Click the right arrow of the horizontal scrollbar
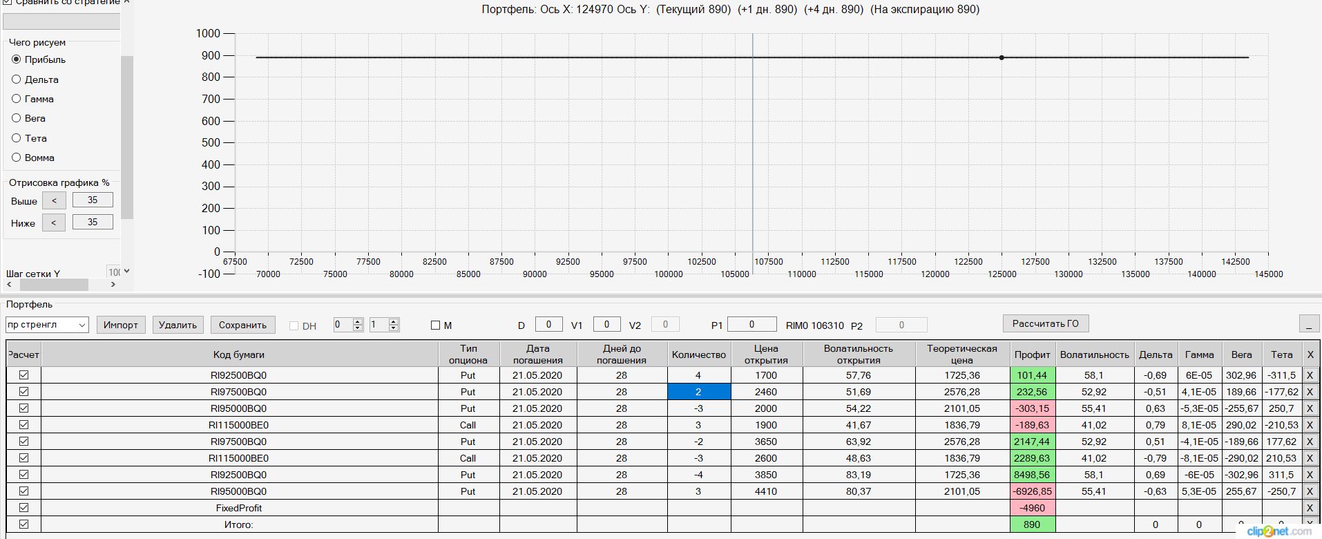 113,285
